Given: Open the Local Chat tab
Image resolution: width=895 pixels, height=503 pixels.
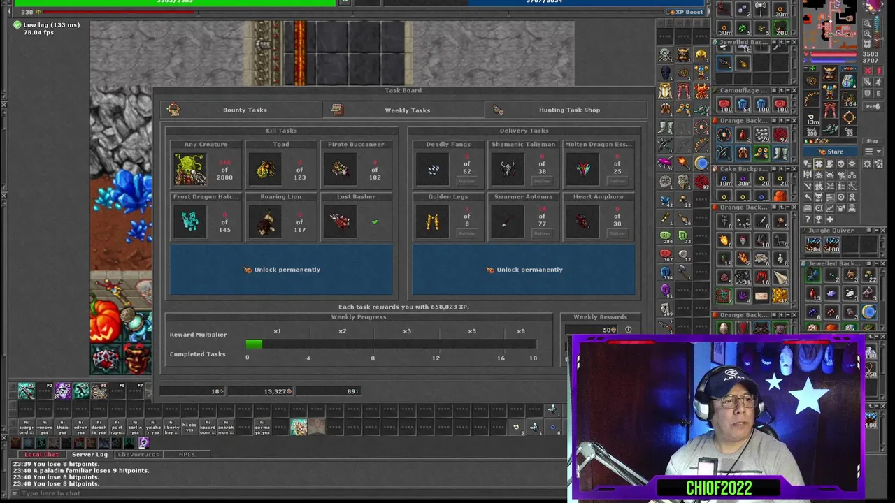Looking at the screenshot, I should coord(42,454).
